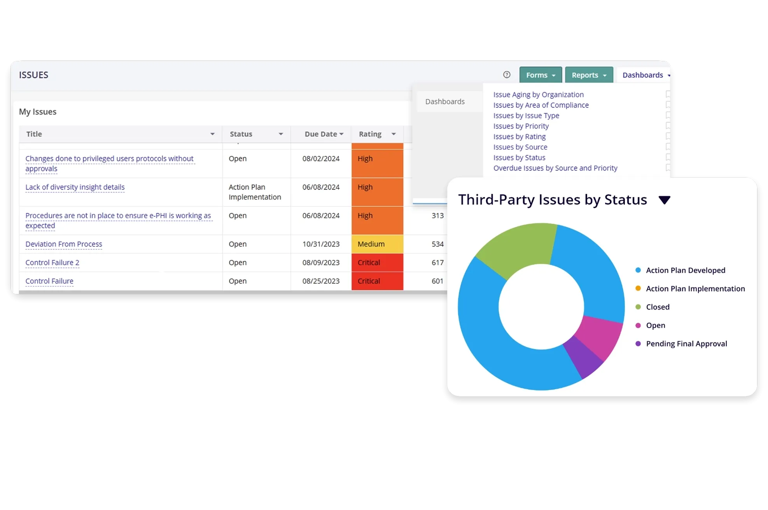
Task: Toggle Closed legend item in chart
Action: point(657,307)
